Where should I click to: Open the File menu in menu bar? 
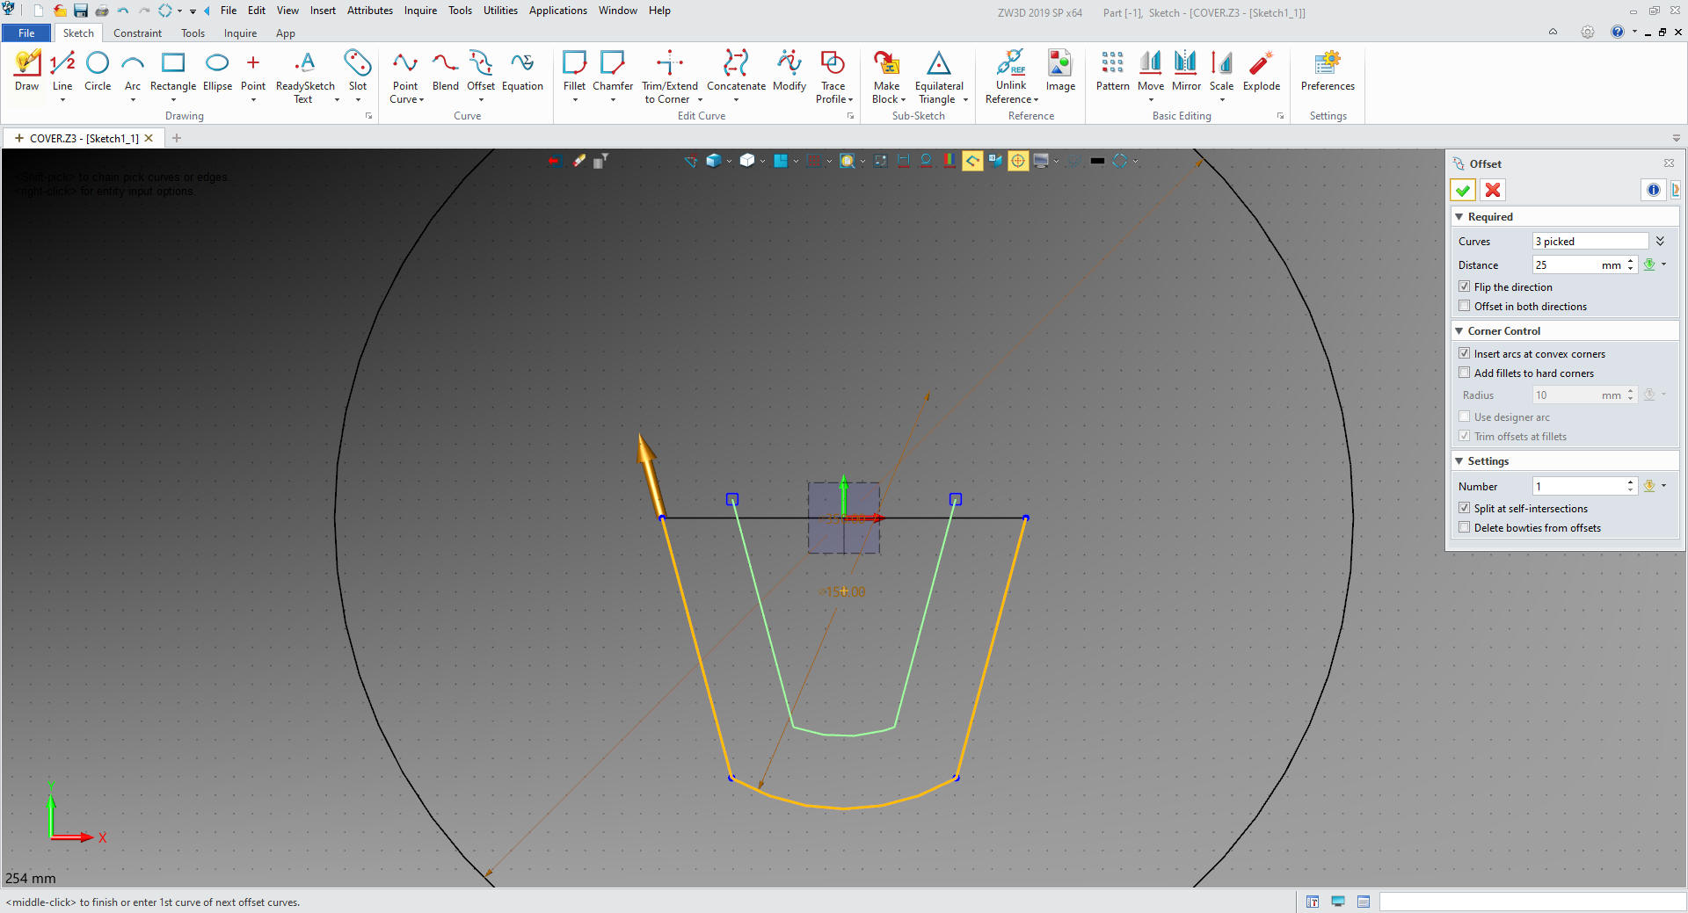click(229, 11)
